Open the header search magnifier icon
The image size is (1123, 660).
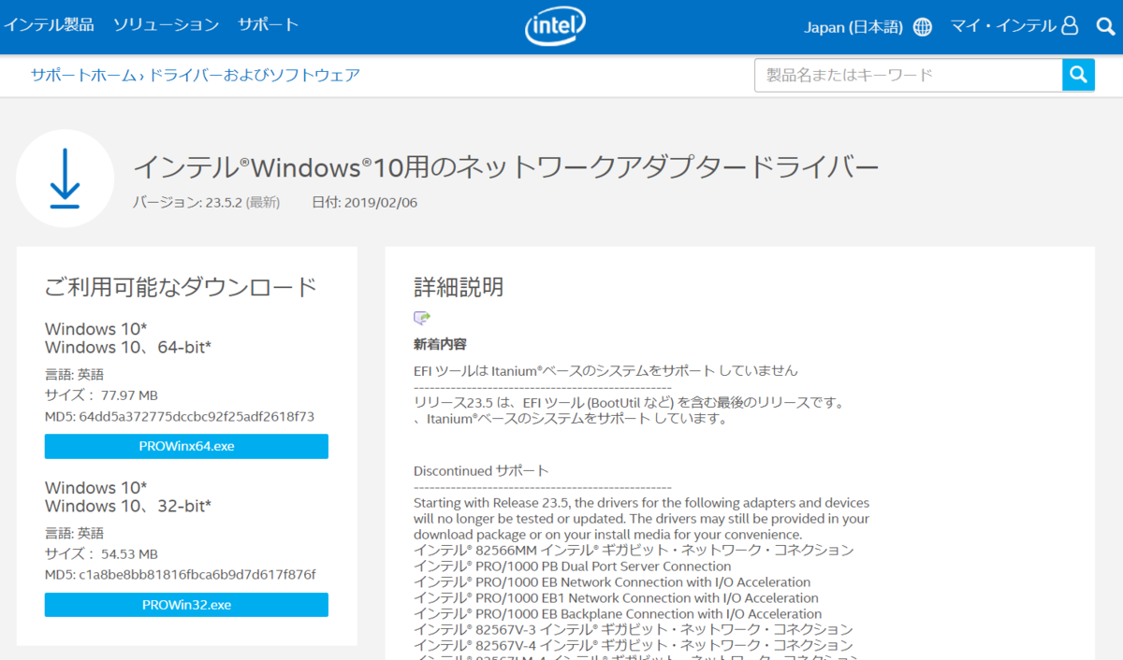[1105, 26]
